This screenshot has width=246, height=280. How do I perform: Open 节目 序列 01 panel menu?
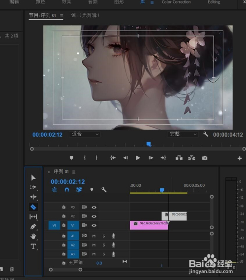[x=61, y=16]
